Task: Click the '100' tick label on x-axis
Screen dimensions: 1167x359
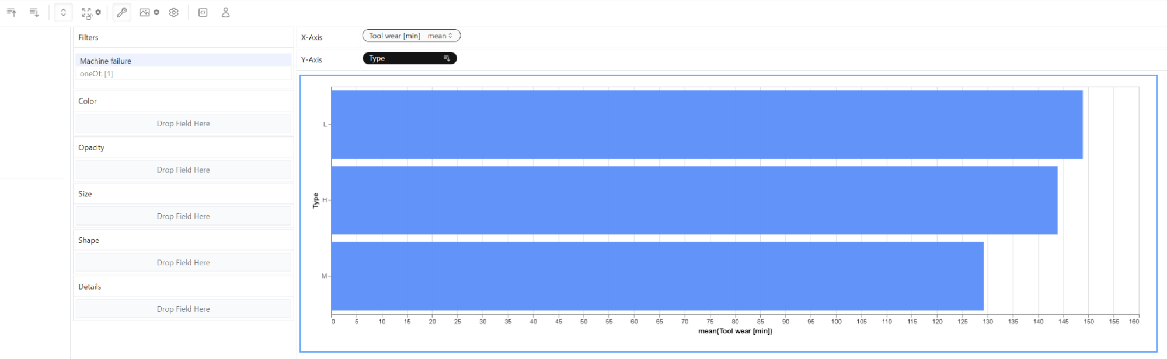Action: click(x=837, y=322)
